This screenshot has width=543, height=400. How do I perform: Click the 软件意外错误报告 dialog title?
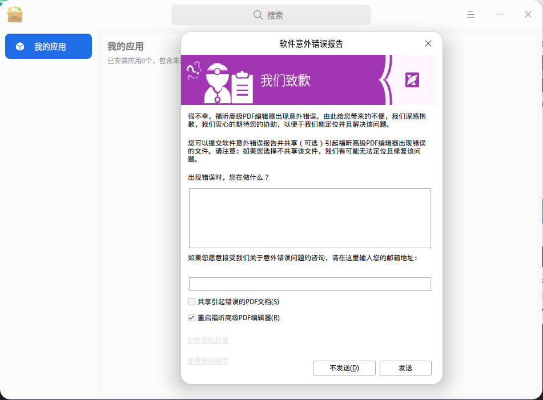311,43
